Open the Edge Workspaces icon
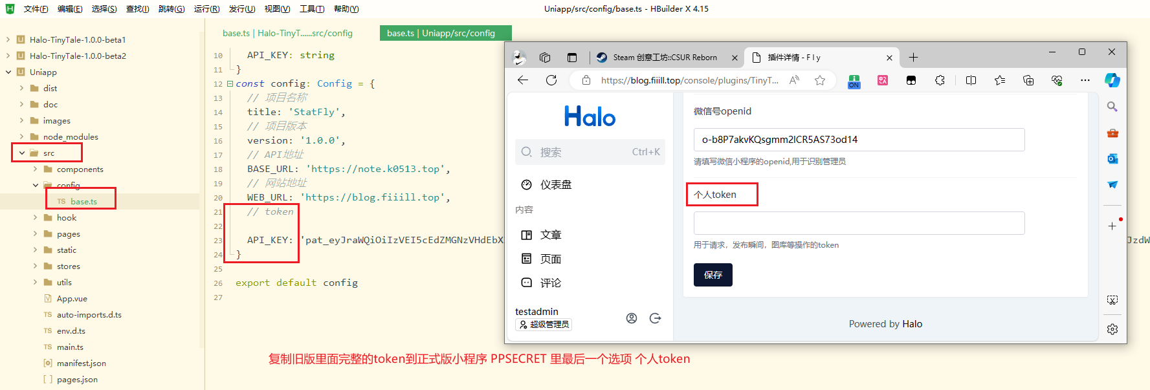1150x390 pixels. [x=545, y=58]
